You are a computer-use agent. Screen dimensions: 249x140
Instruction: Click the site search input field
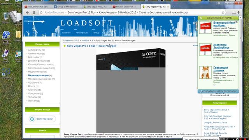click(42, 136)
